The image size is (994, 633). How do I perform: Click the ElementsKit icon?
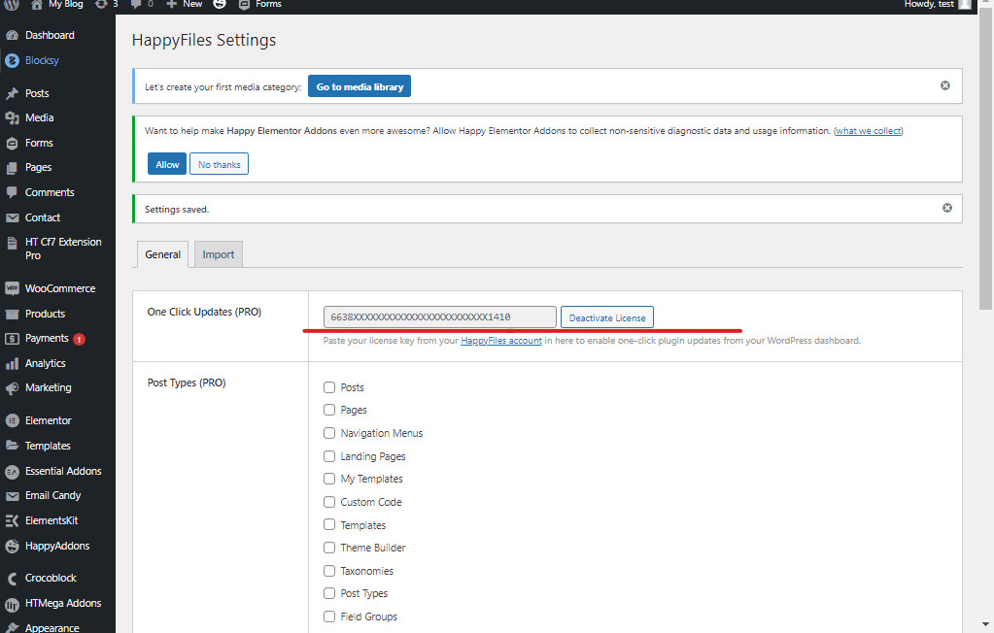pos(12,520)
